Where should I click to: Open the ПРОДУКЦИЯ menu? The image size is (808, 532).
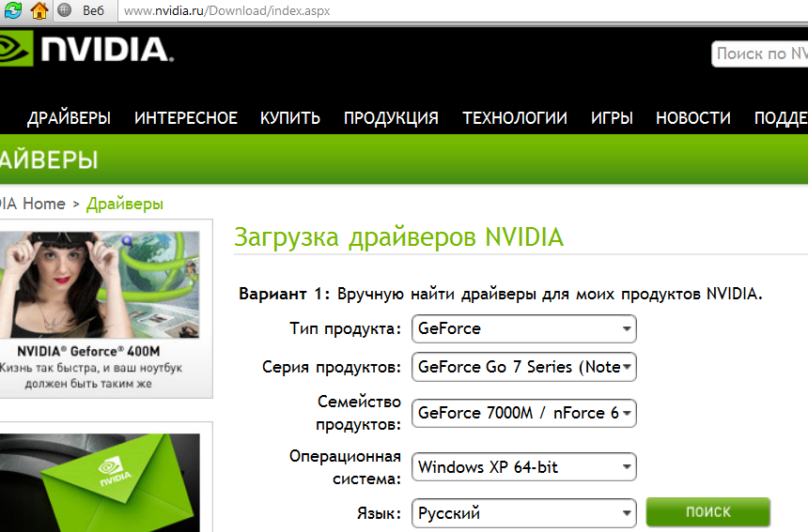(391, 118)
